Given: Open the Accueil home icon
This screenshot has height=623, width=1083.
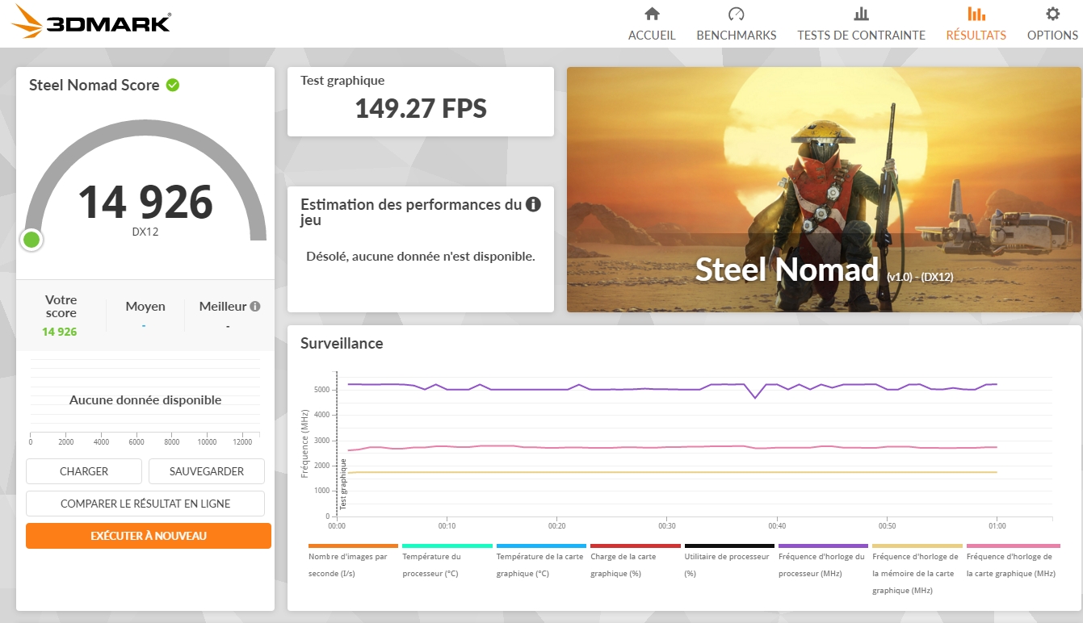Looking at the screenshot, I should pos(652,14).
